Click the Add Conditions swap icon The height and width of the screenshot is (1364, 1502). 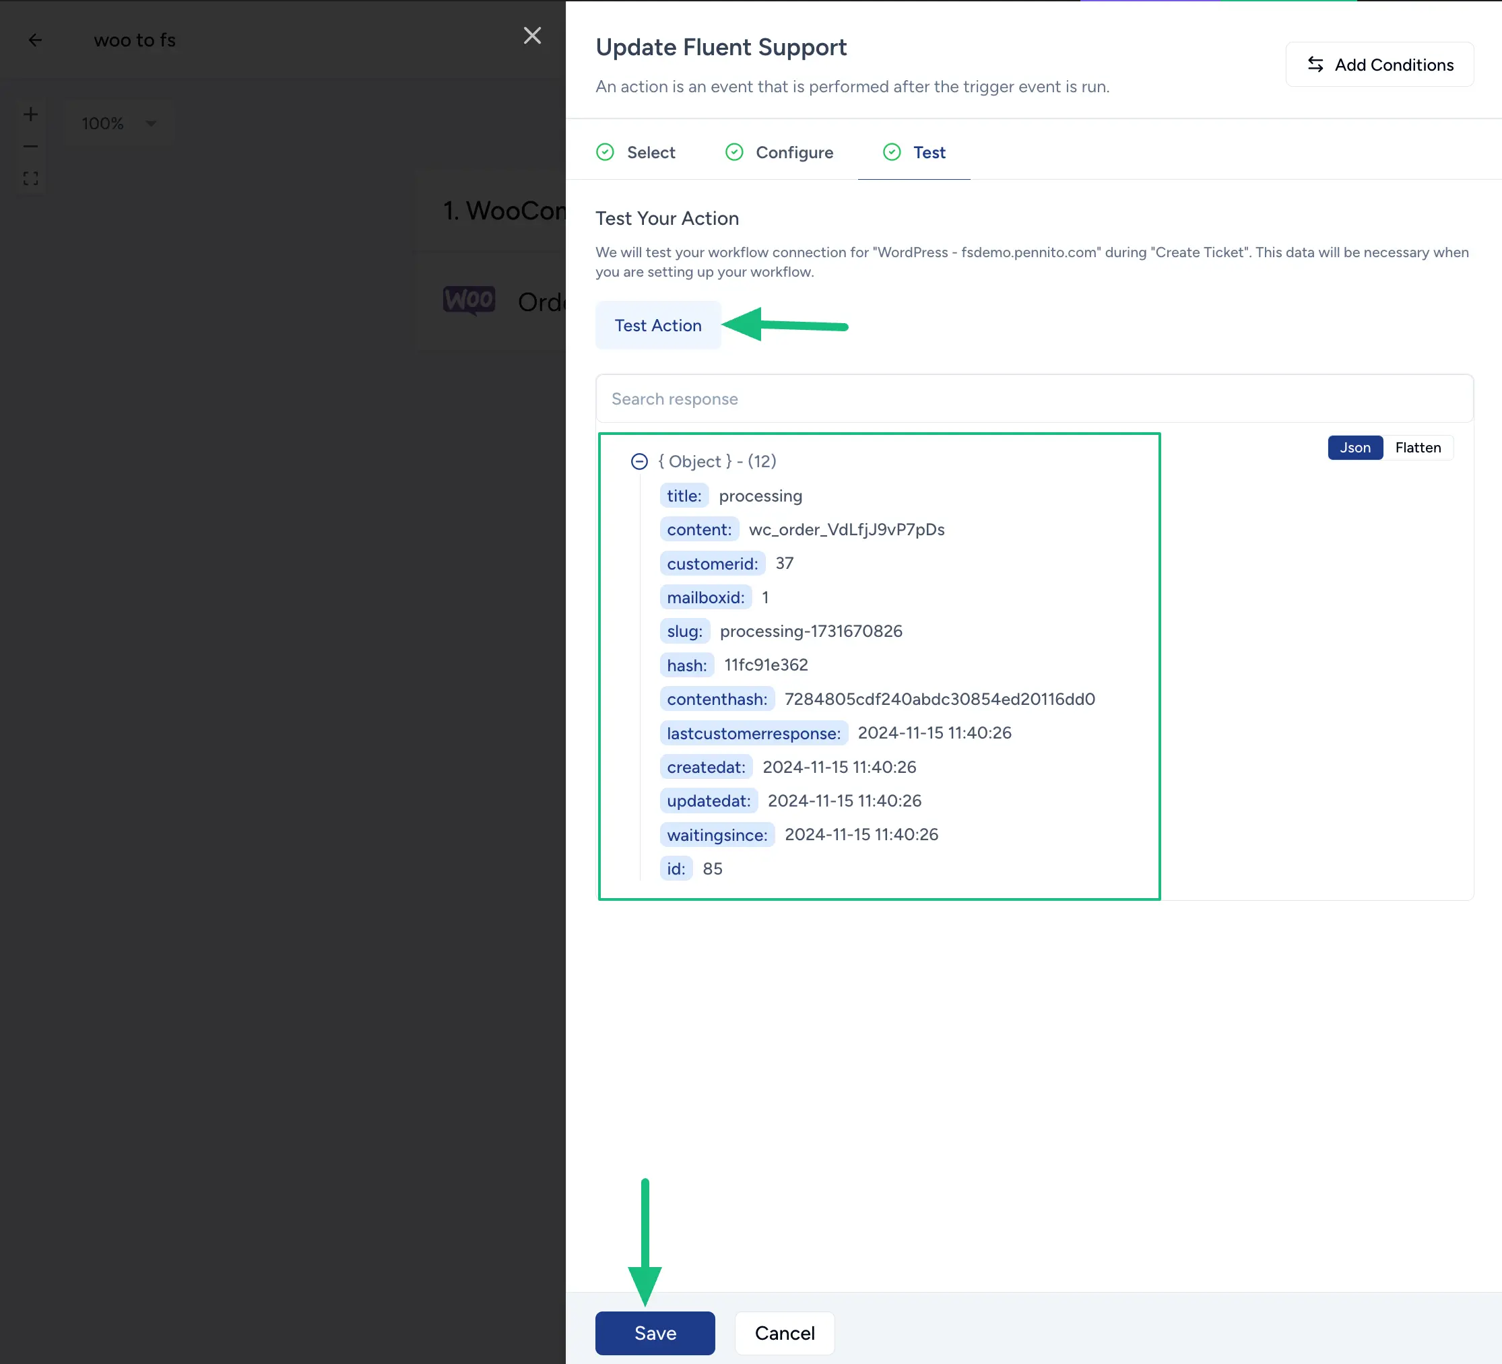1315,64
